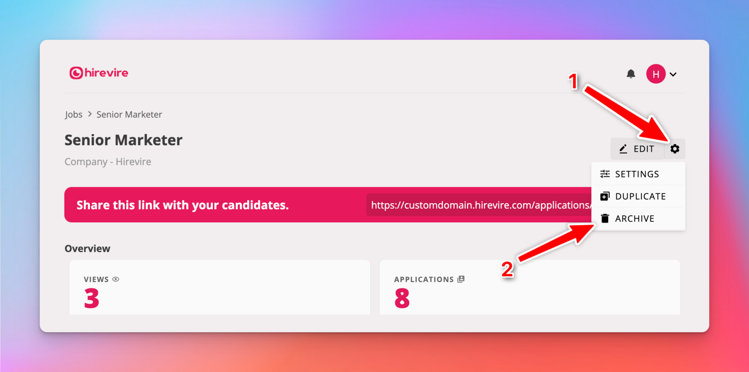The image size is (749, 372).
Task: Choose ARCHIVE from the menu
Action: [634, 219]
